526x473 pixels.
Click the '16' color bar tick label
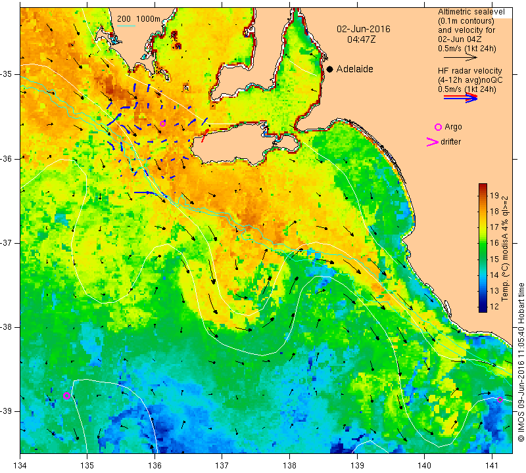pyautogui.click(x=494, y=243)
